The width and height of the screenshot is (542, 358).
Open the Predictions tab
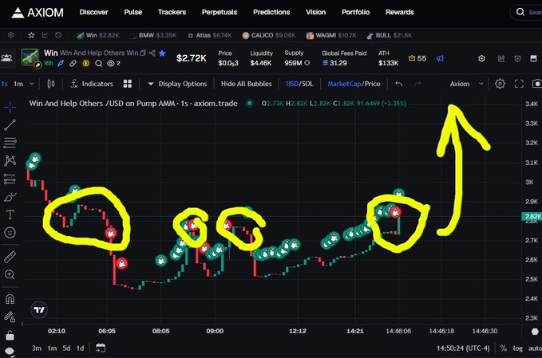[x=271, y=12]
